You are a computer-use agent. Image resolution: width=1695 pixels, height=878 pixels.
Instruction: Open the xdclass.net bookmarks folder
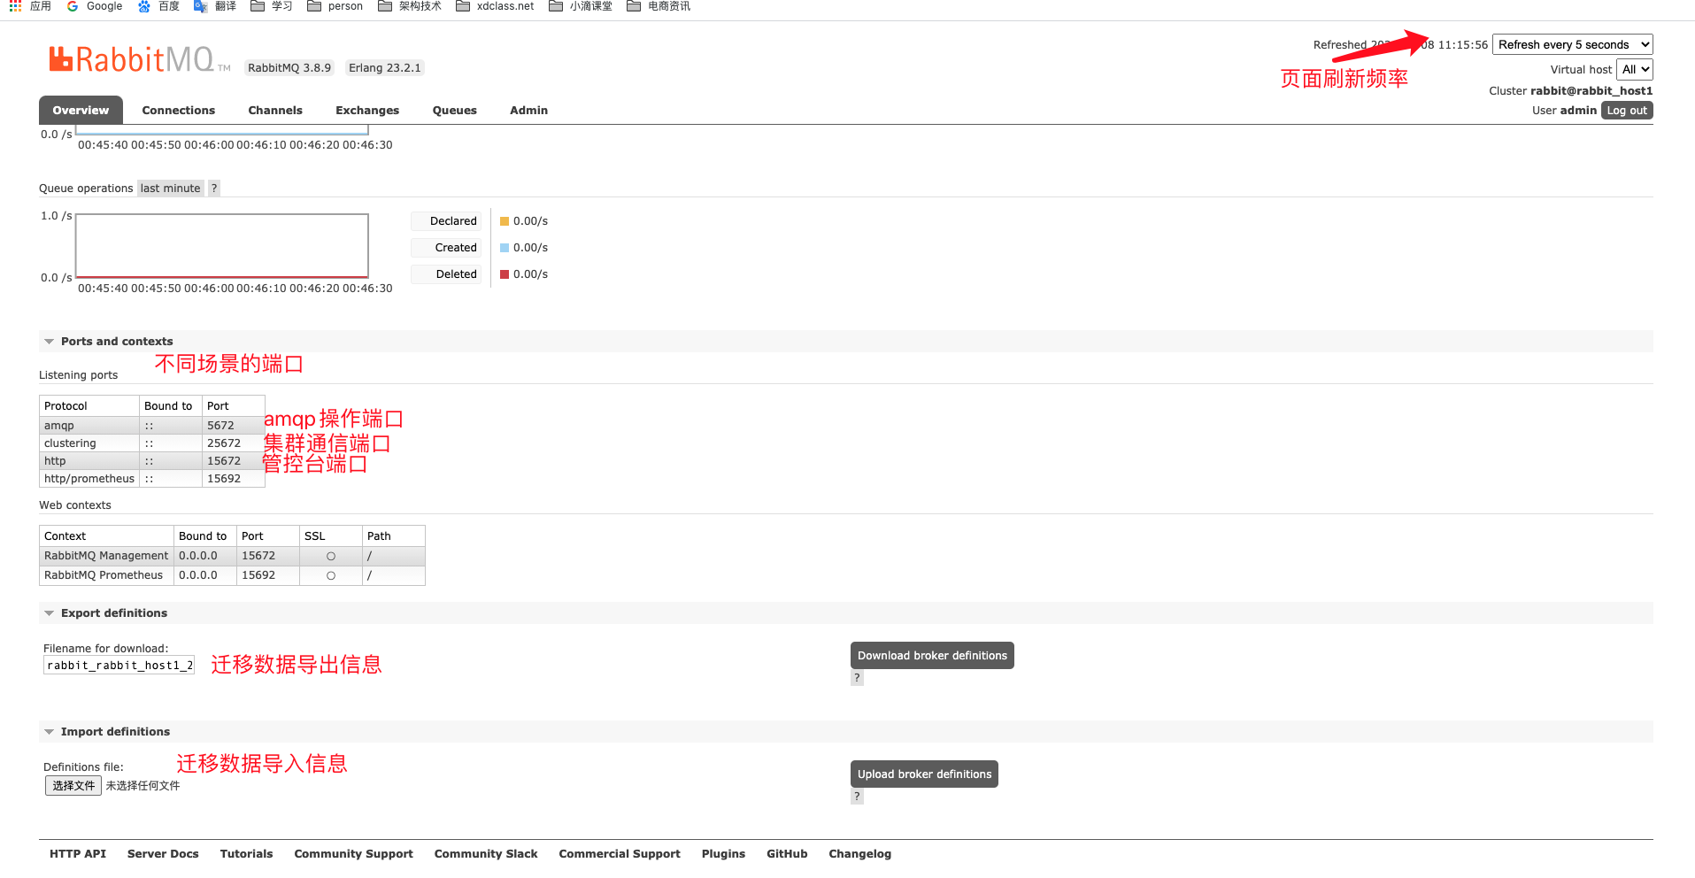click(495, 6)
